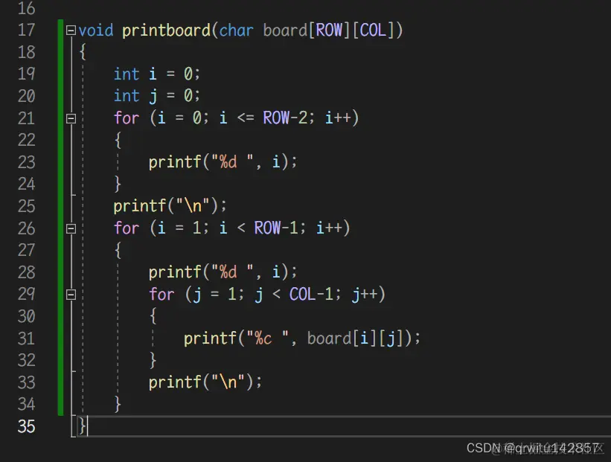
Task: Collapse the for loop at line 21
Action: pos(71,118)
